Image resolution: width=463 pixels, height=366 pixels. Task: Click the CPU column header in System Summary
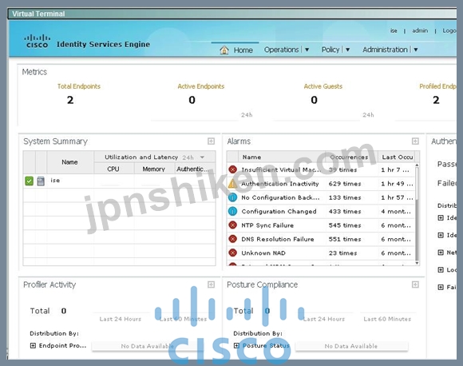click(113, 169)
